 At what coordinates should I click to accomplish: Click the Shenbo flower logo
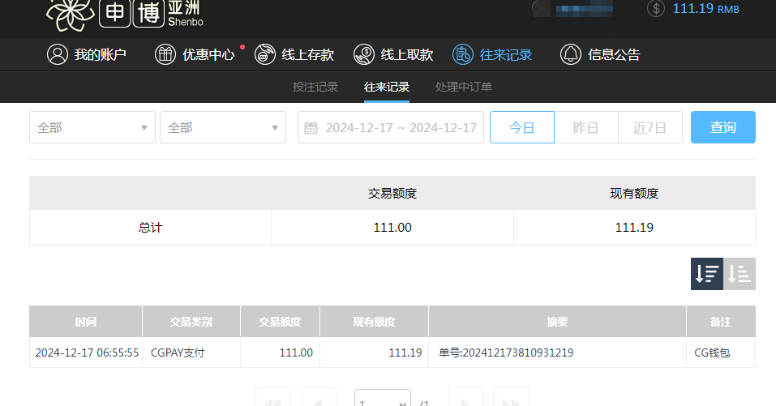tap(69, 13)
